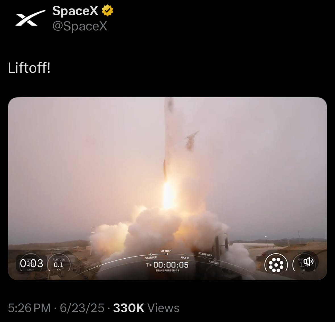335x322 pixels.
Task: Click the rocket flame in the video
Action: tap(168, 194)
